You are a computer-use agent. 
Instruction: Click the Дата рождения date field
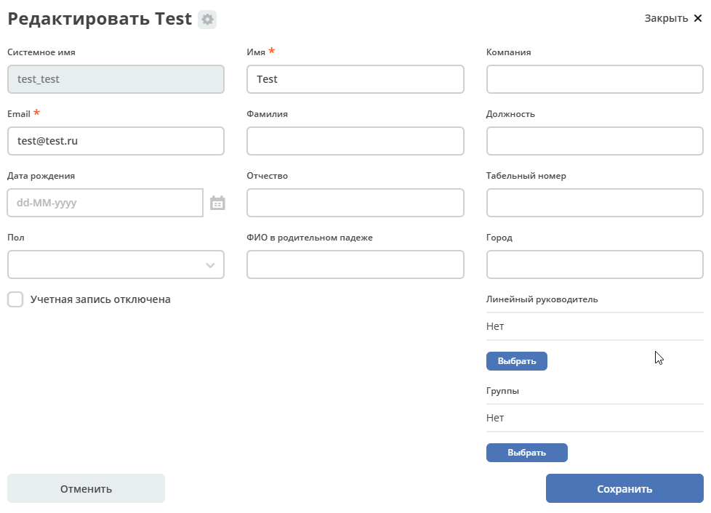tap(105, 203)
